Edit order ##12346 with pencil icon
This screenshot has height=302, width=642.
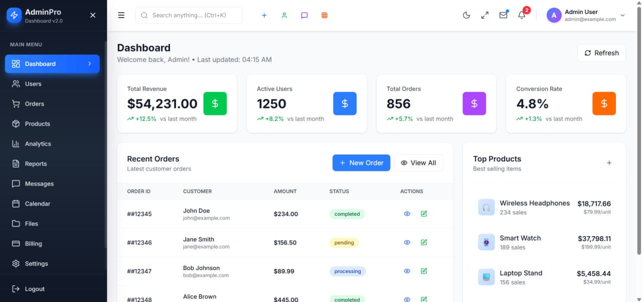click(424, 242)
